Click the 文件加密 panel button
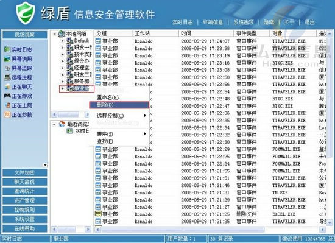Screen dimensions: 335x243 pyautogui.click(x=25, y=172)
